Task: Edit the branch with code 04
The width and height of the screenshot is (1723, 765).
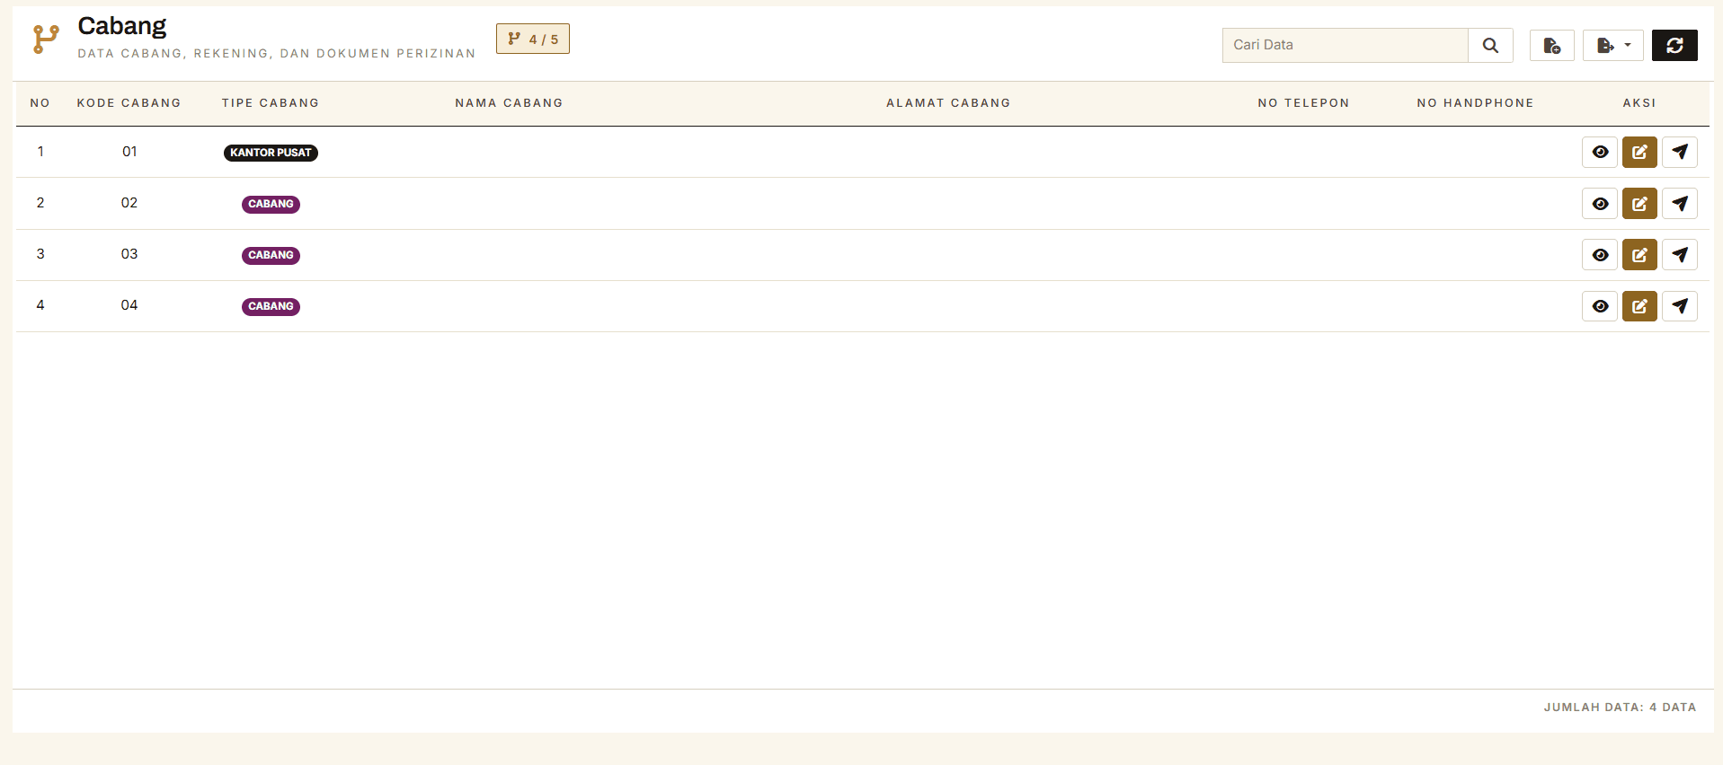Action: (1639, 306)
